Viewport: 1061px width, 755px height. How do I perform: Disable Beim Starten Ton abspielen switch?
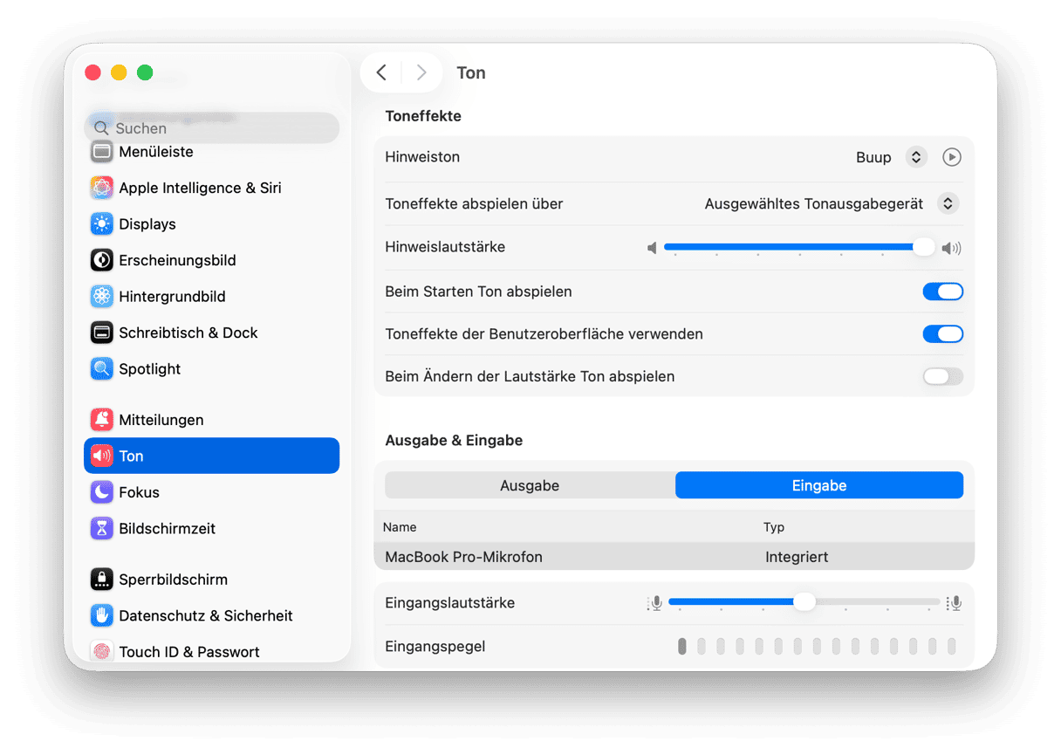click(942, 292)
